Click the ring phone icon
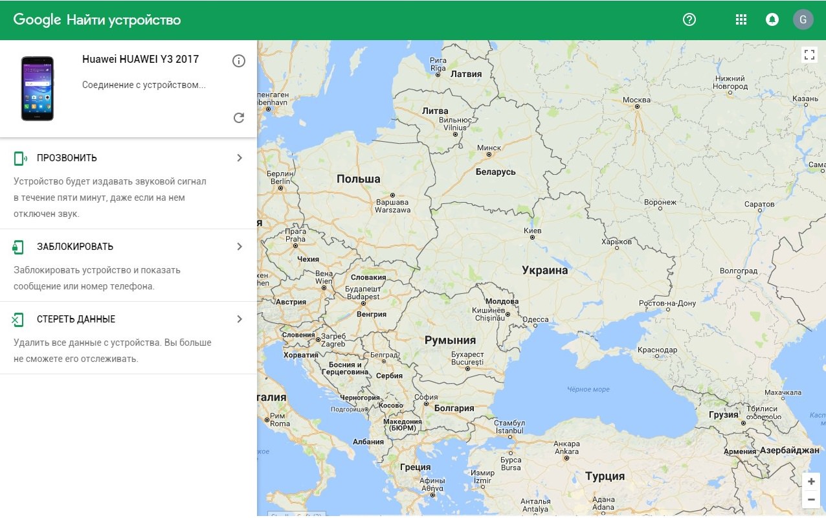 click(19, 158)
